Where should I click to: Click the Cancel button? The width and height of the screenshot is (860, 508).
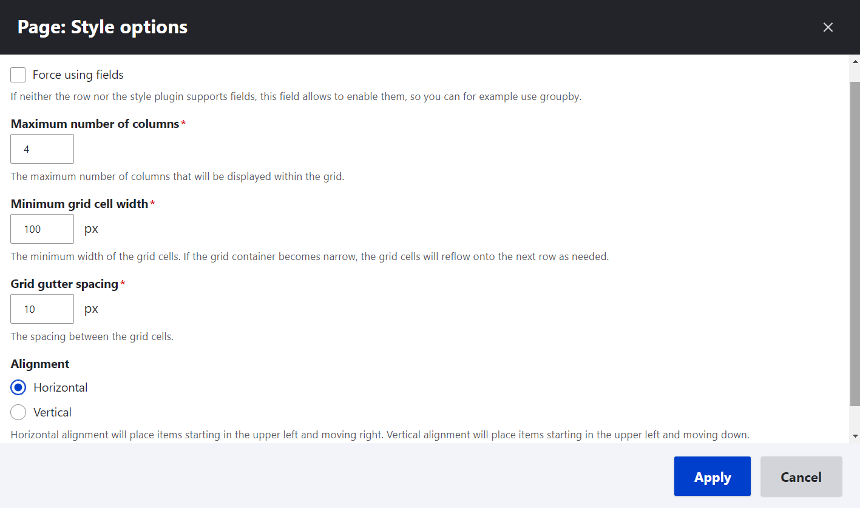801,476
